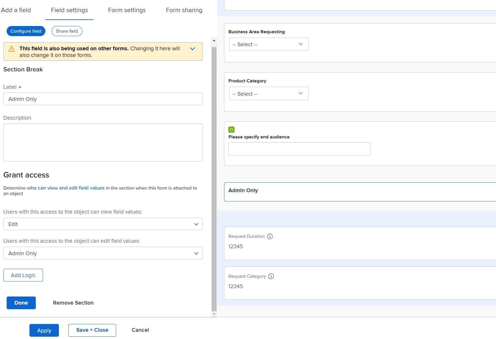
Task: Open the edit field values access dropdown
Action: pyautogui.click(x=103, y=253)
